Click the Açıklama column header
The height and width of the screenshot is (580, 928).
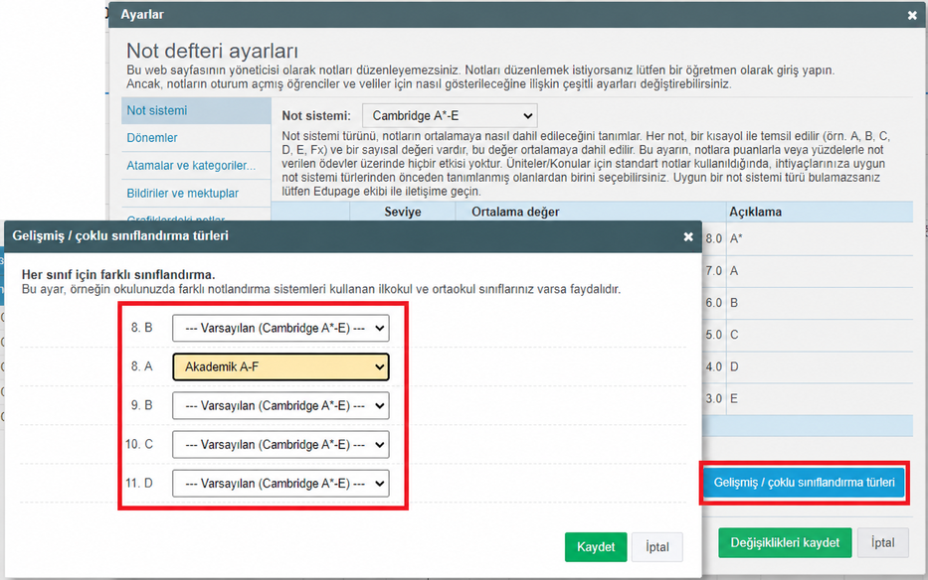click(755, 212)
